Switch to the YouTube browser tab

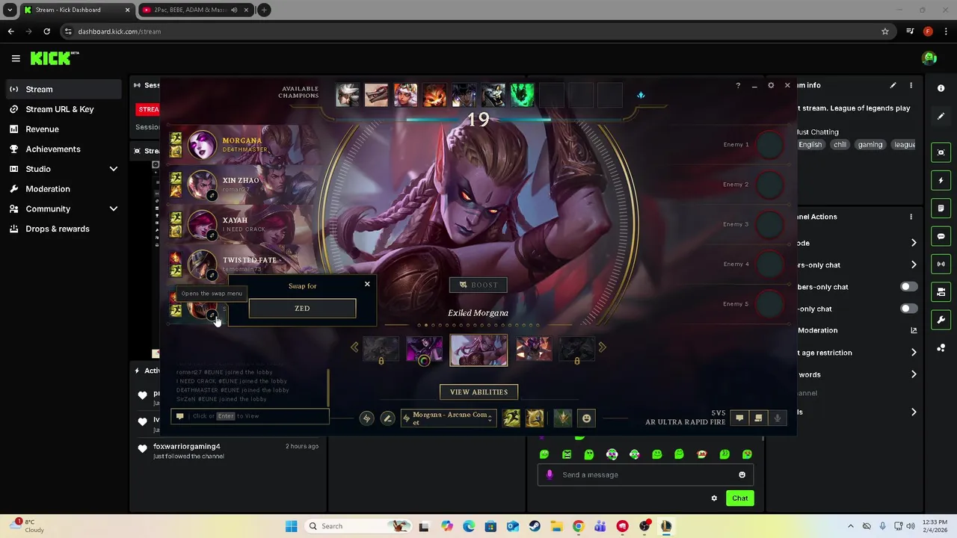click(195, 10)
